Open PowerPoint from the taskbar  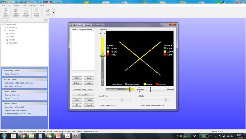tap(58, 136)
